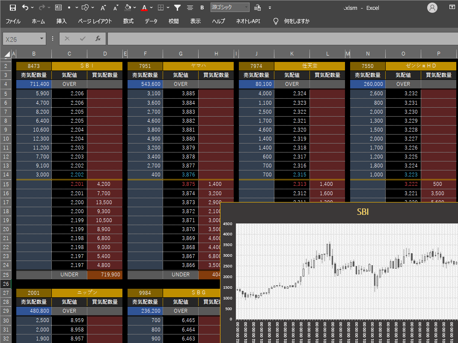Customize the Quick Access Toolbar dropdown
458x343 pixels.
pyautogui.click(x=270, y=8)
